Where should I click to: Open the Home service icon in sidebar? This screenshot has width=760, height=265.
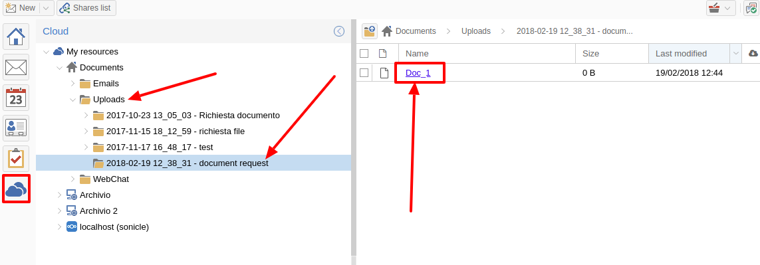pyautogui.click(x=16, y=37)
